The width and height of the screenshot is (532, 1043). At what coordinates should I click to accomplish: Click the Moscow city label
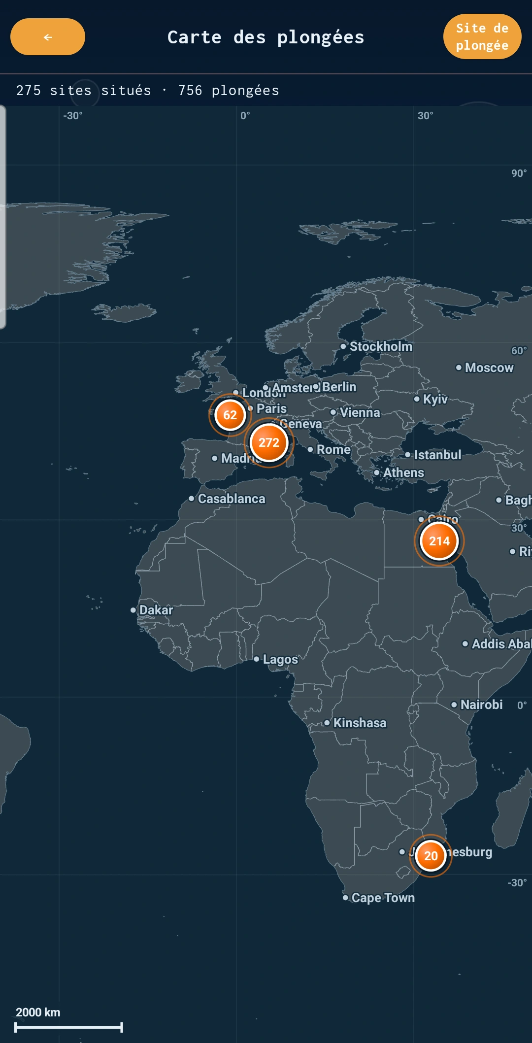(x=489, y=368)
